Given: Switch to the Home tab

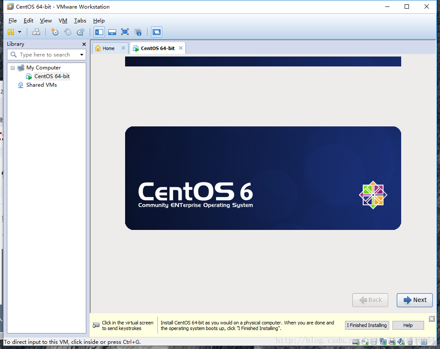Looking at the screenshot, I should click(108, 48).
